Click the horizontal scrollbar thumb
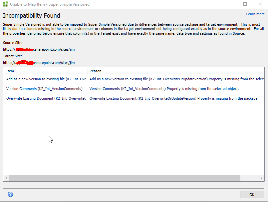Screen dimensions: 268x202 (125, 178)
